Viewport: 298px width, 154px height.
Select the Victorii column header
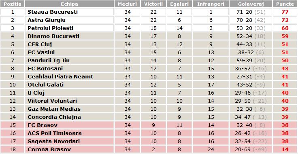153,4
